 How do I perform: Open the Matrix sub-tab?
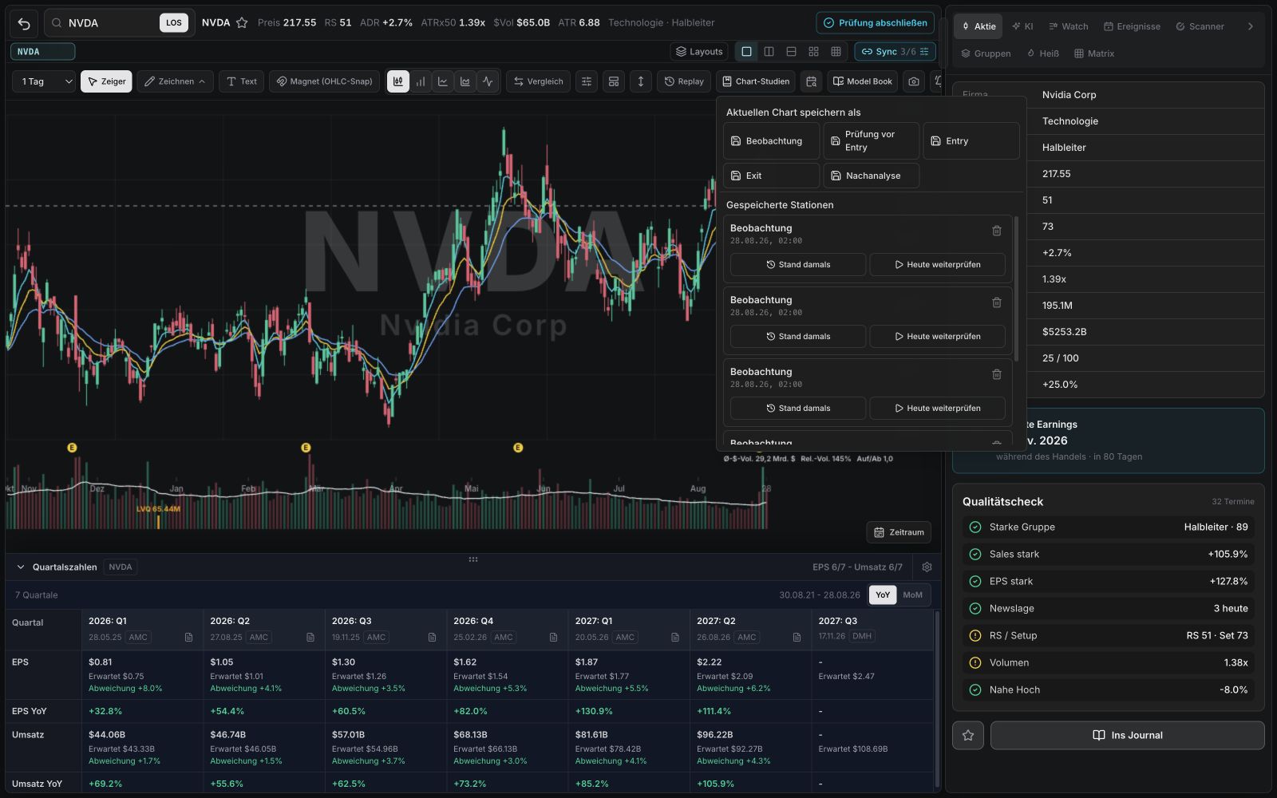pyautogui.click(x=1093, y=53)
